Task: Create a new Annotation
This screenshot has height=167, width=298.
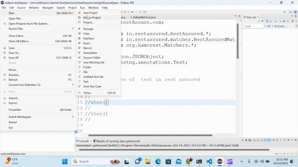Action: click(x=90, y=52)
